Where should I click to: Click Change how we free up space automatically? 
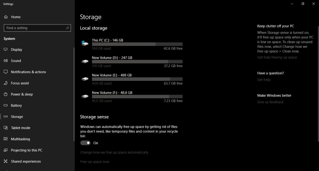114,152
